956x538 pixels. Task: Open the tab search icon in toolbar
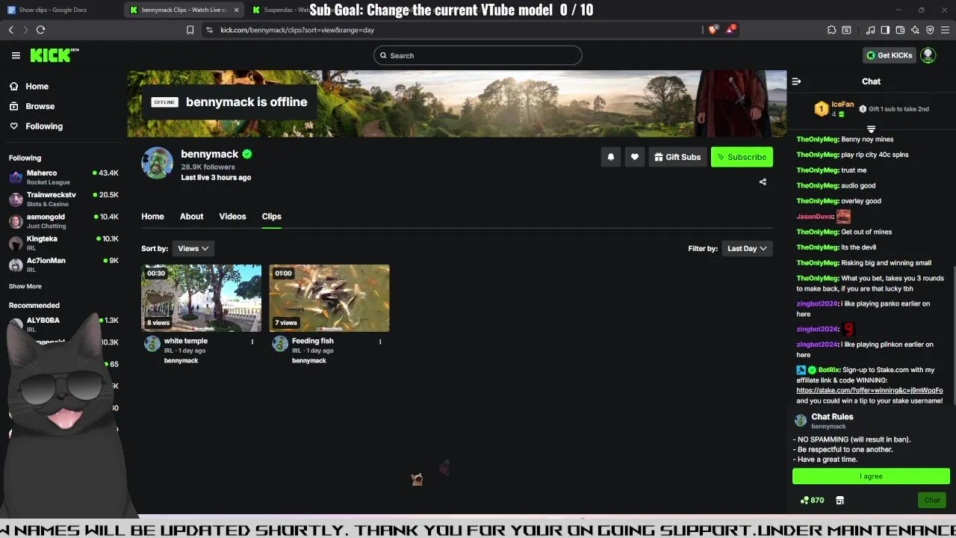(x=846, y=30)
